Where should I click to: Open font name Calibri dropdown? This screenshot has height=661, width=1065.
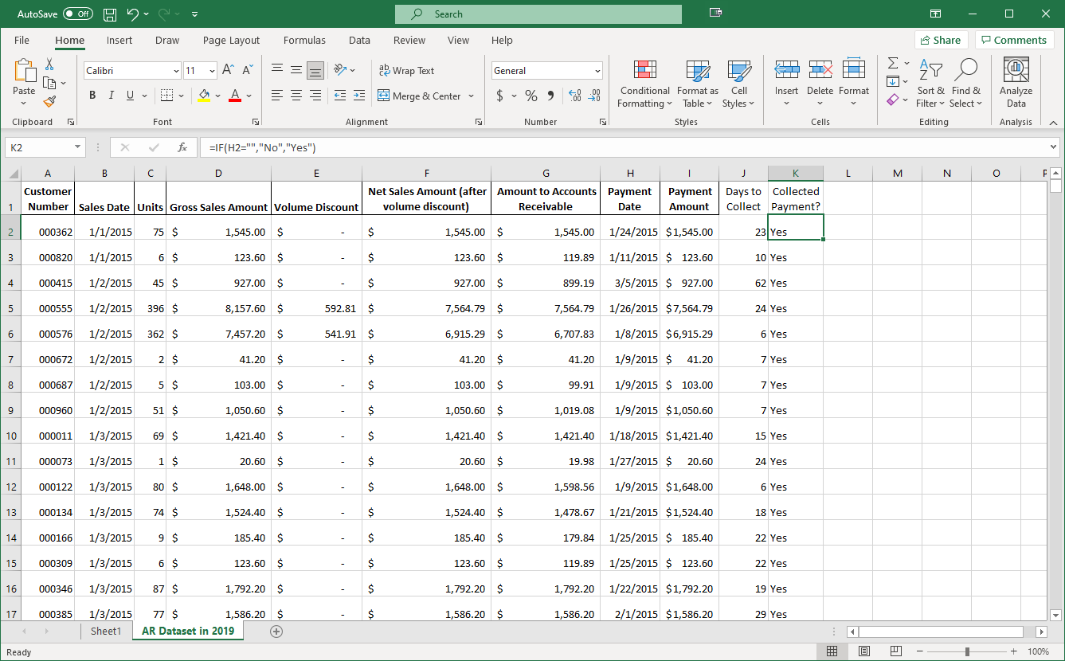pyautogui.click(x=176, y=71)
